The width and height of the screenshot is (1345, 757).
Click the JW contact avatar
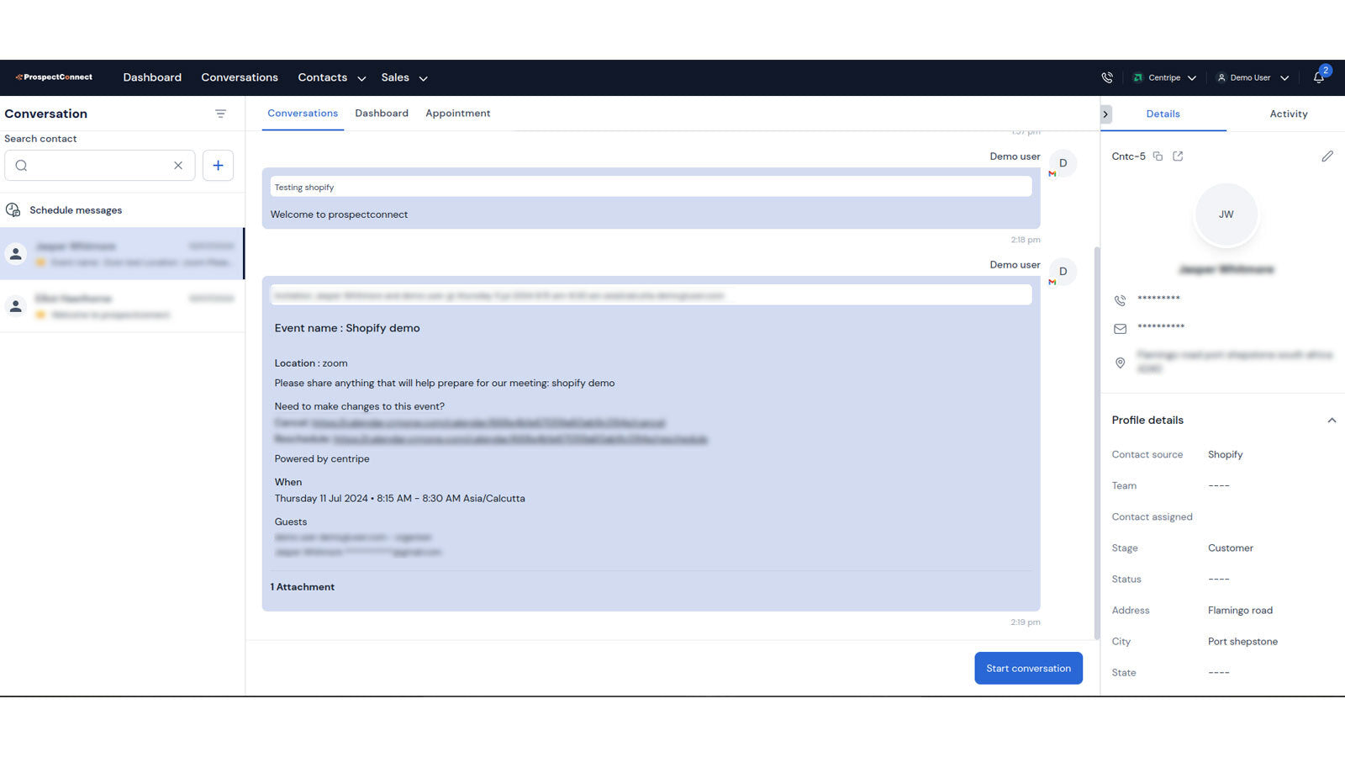[1226, 214]
